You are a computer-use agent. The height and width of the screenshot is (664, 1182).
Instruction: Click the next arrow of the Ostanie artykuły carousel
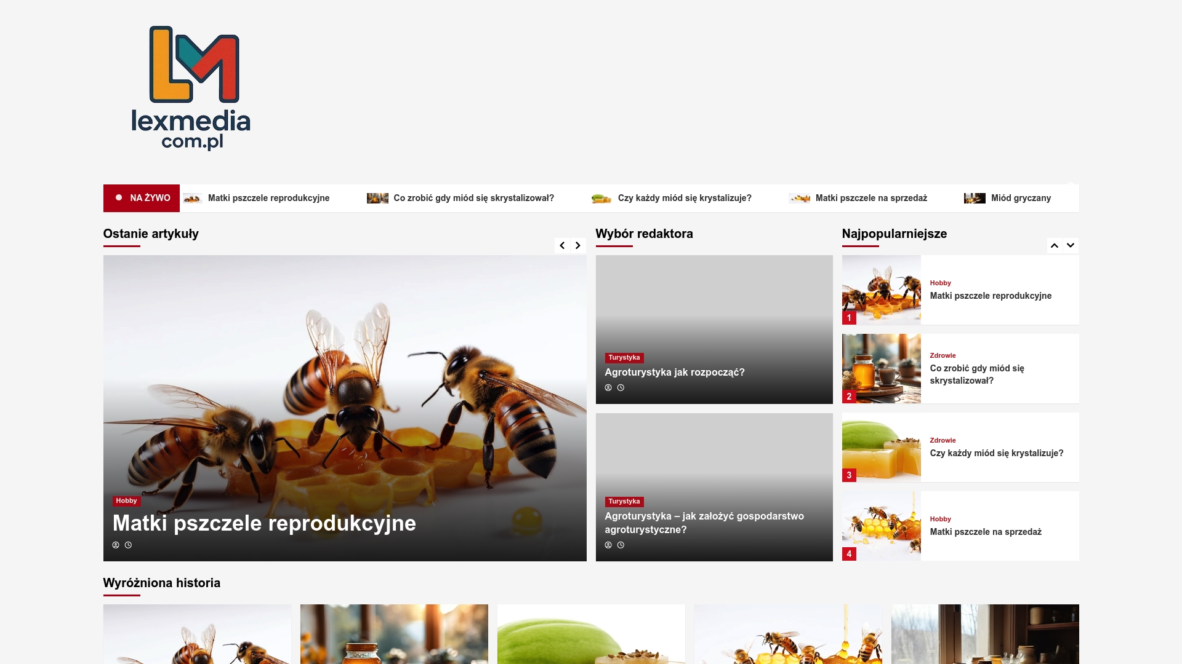point(577,245)
